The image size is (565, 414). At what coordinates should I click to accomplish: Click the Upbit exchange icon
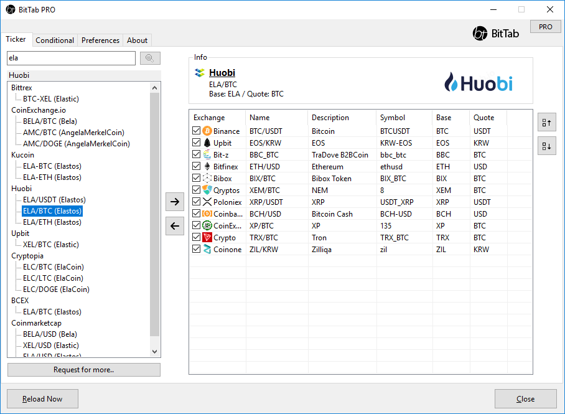tap(207, 143)
